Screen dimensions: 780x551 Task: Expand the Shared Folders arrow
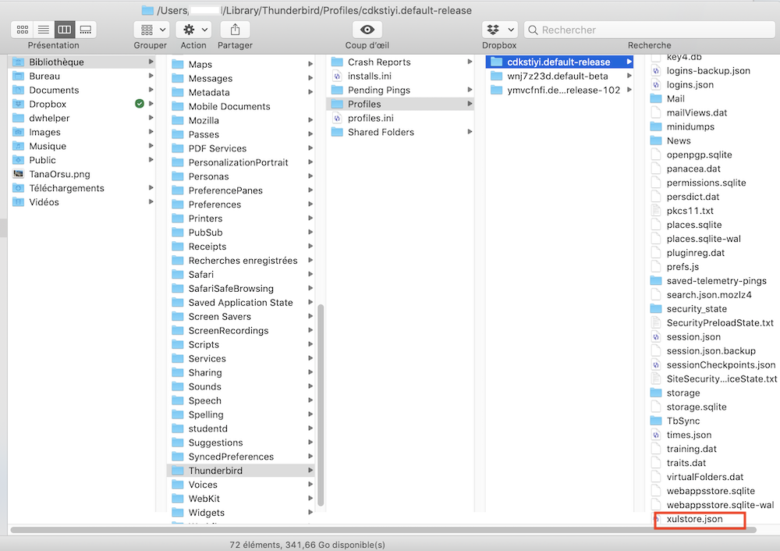click(x=470, y=132)
